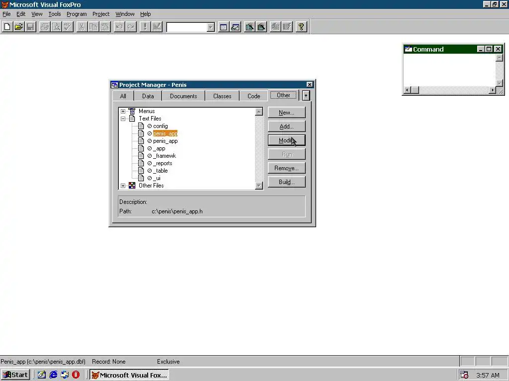Click Command window horizontal scroll right arrow
The image size is (509, 381).
(493, 90)
